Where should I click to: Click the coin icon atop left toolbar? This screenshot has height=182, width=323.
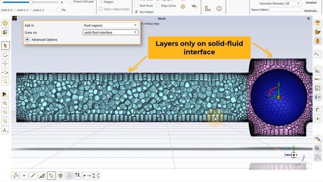click(5, 23)
